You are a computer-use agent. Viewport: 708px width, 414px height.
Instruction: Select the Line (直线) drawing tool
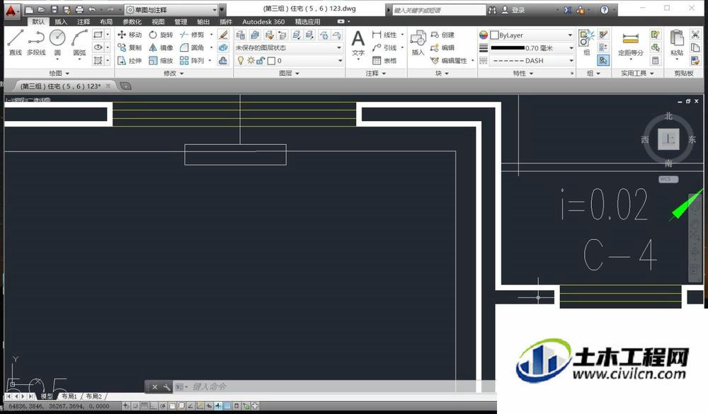(16, 42)
